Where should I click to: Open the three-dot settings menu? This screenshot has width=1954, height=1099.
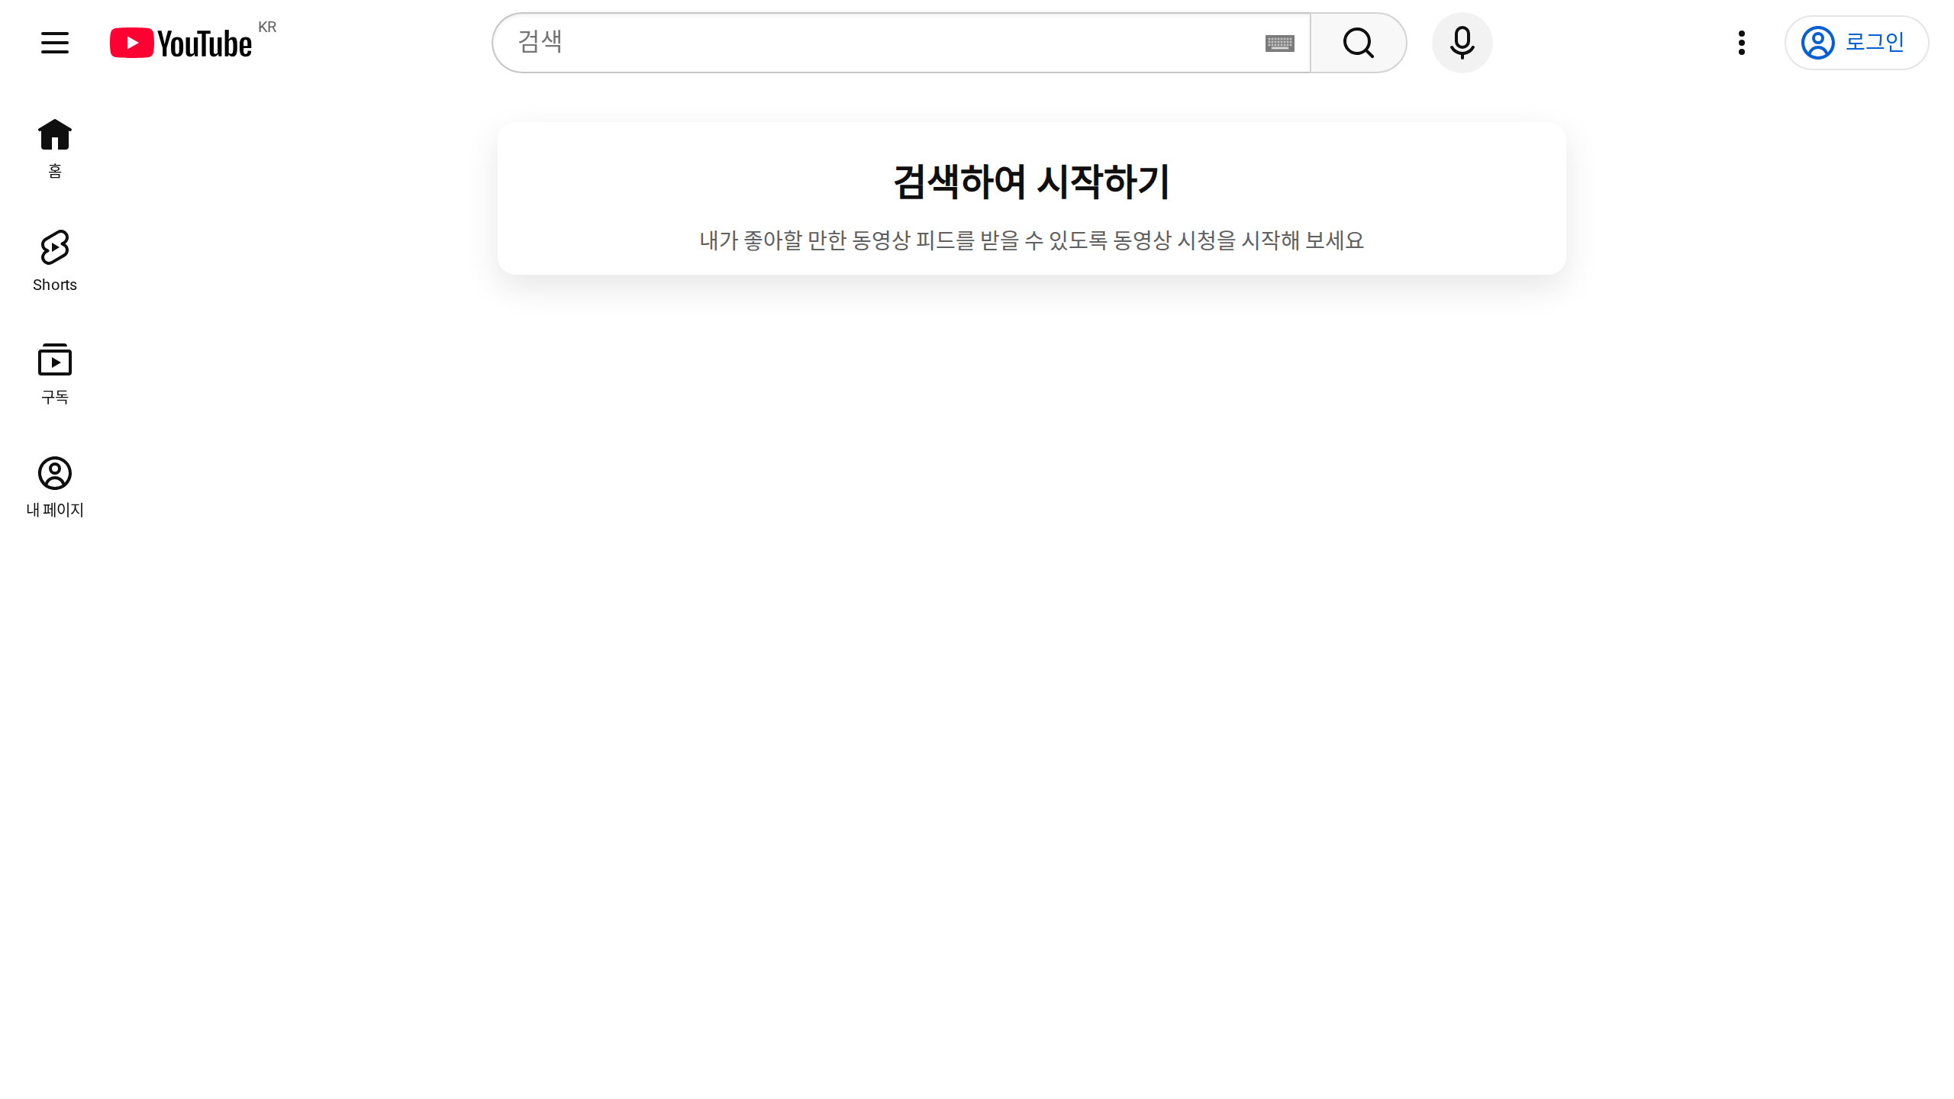[1742, 42]
